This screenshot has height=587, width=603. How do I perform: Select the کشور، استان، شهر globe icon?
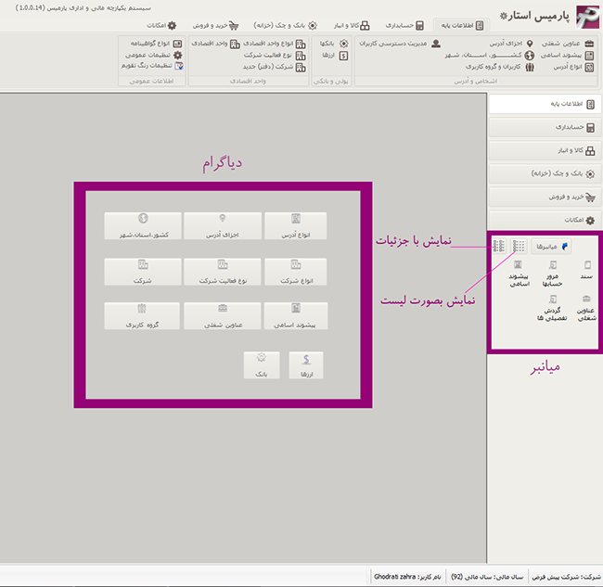pos(530,56)
